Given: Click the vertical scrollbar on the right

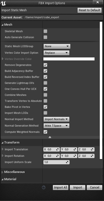Looking at the screenshot, I should [101, 90].
